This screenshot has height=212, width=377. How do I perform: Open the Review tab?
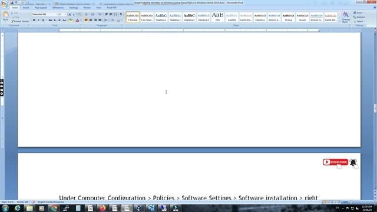tap(87, 8)
